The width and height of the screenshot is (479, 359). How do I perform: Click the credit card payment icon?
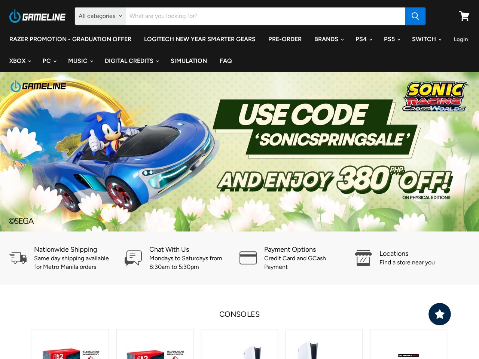pyautogui.click(x=248, y=258)
